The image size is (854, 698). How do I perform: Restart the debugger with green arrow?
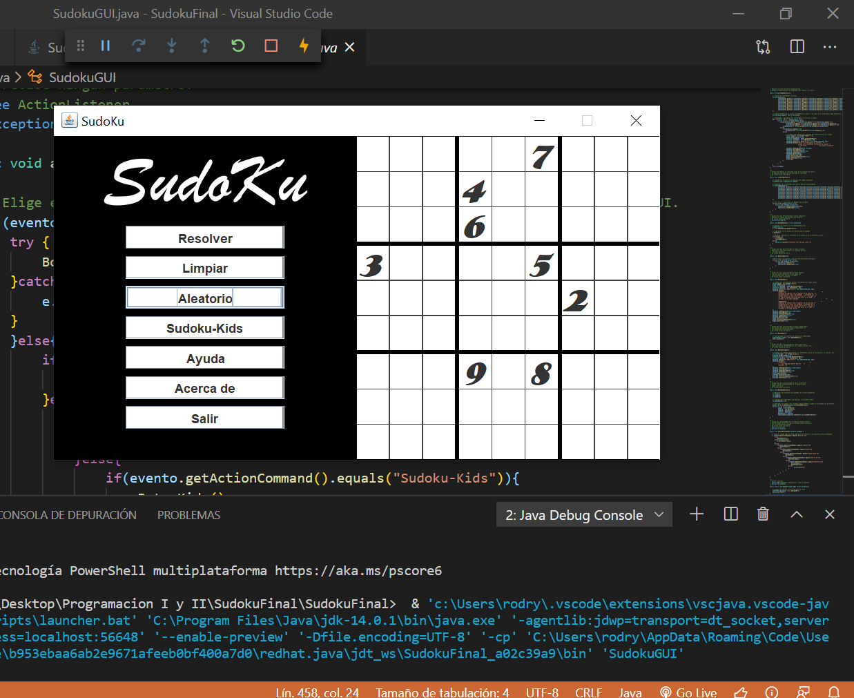pos(238,46)
